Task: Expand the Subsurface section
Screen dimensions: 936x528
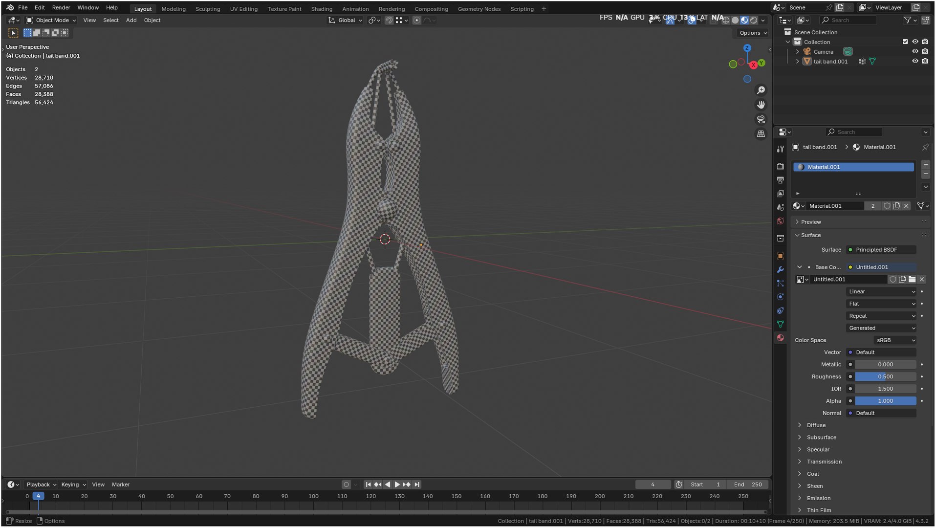Action: click(x=821, y=438)
